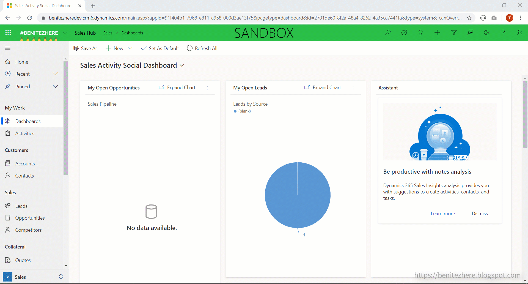
Task: Go back in browser history
Action: (x=8, y=18)
